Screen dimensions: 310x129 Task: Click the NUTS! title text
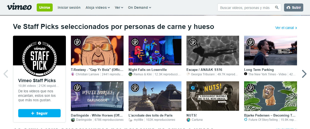click(x=191, y=115)
